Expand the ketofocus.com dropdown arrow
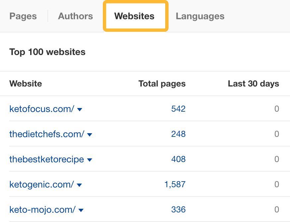 [x=79, y=109]
